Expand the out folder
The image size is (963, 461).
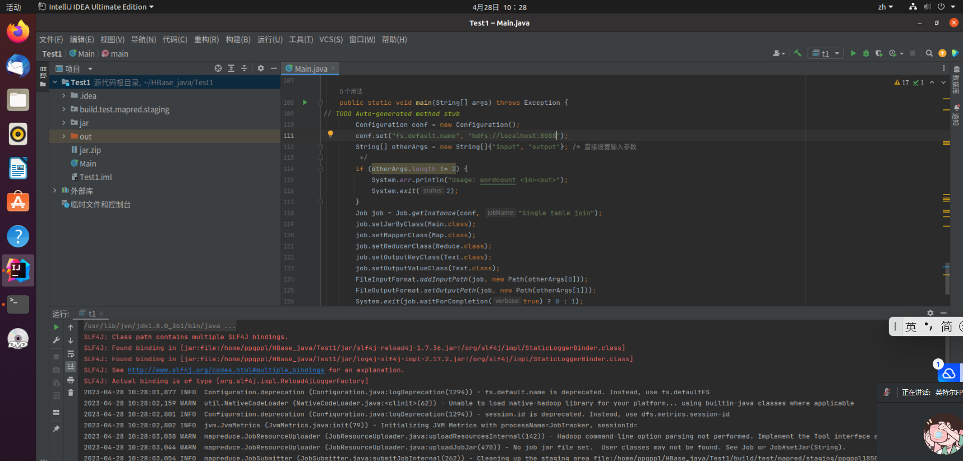(64, 136)
